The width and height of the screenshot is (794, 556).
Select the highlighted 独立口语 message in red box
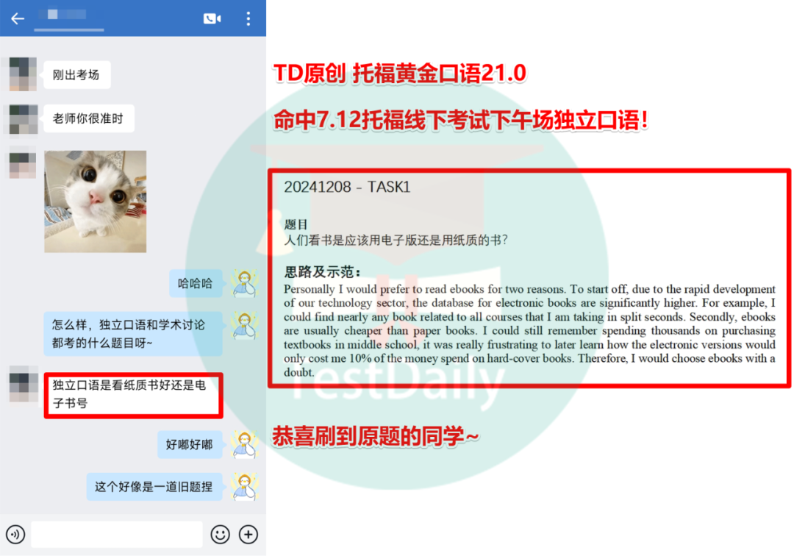pos(133,395)
